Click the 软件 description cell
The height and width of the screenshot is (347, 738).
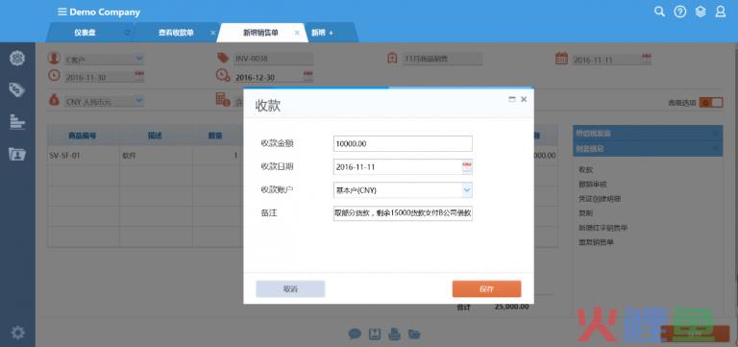(x=156, y=155)
